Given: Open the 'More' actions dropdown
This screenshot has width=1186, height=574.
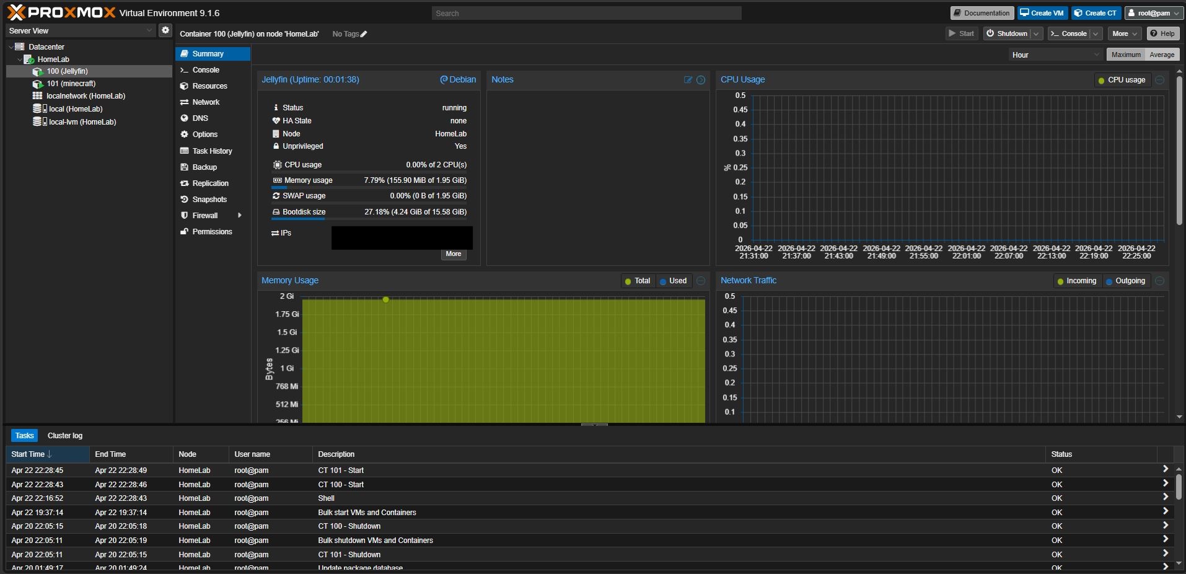Looking at the screenshot, I should (1123, 33).
